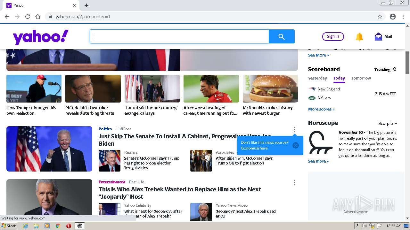Select the Yahoo browser tab
410x230 pixels.
[41, 5]
